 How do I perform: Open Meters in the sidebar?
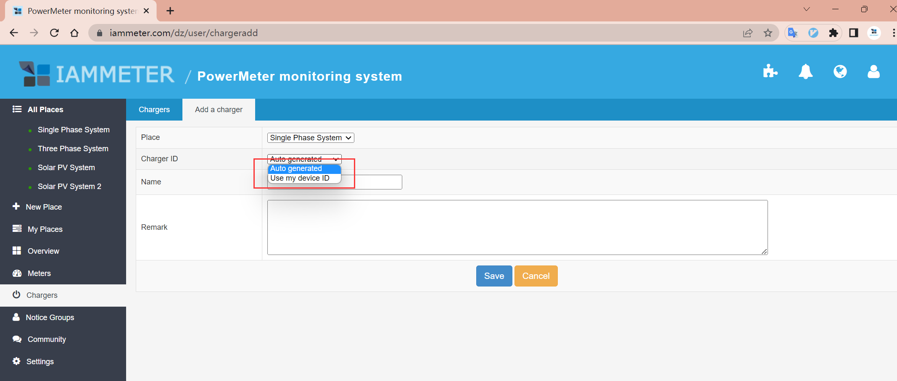tap(39, 273)
